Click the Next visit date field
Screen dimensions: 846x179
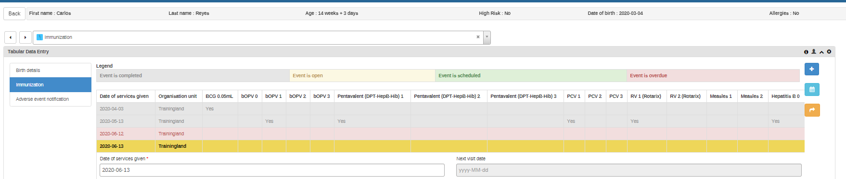[x=629, y=170]
